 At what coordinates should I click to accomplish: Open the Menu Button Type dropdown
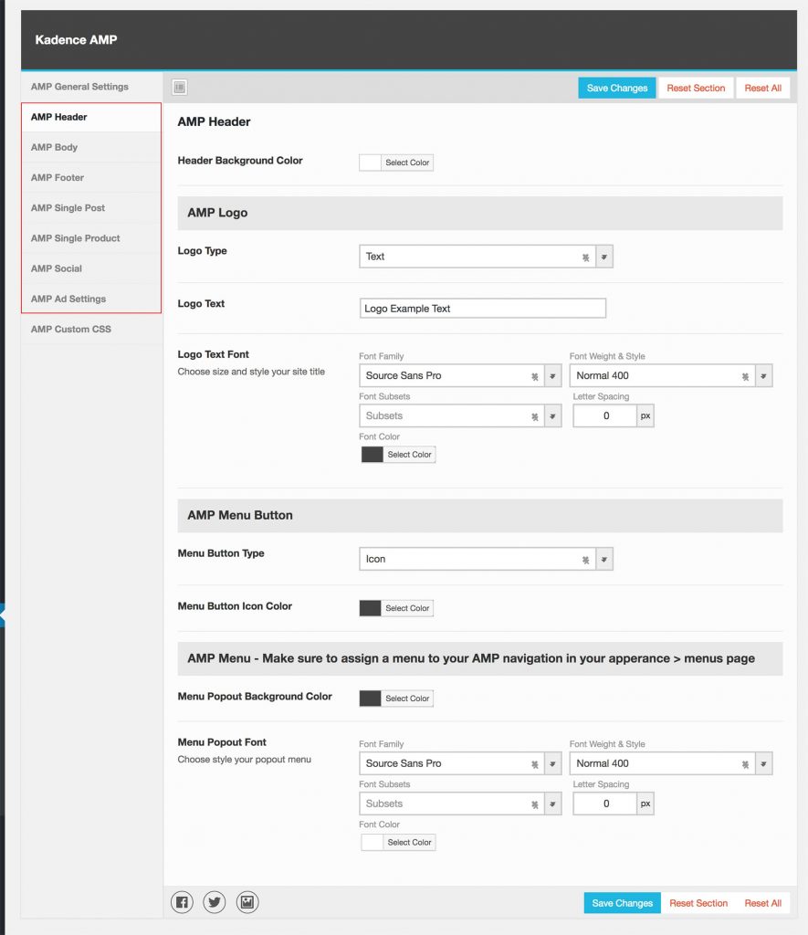604,560
